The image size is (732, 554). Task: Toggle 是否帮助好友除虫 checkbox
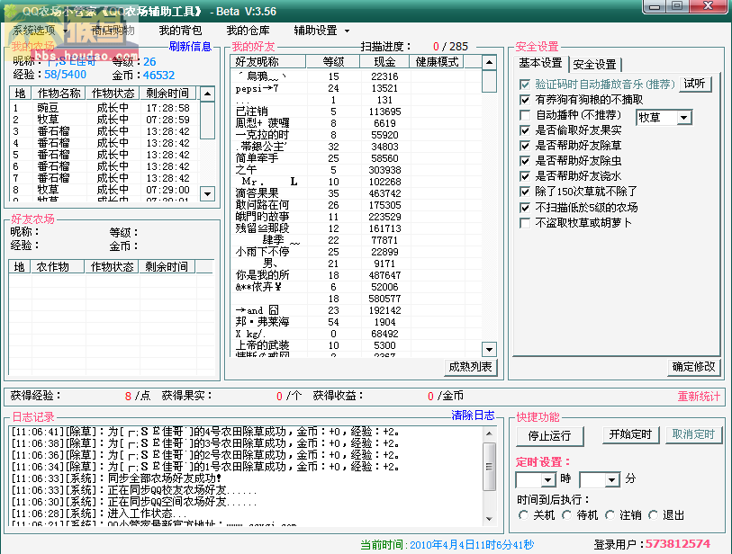[x=525, y=161]
